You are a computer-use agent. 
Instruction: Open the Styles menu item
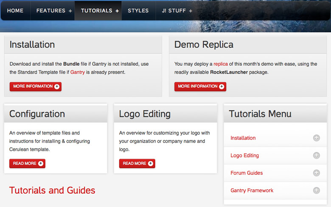coord(138,11)
